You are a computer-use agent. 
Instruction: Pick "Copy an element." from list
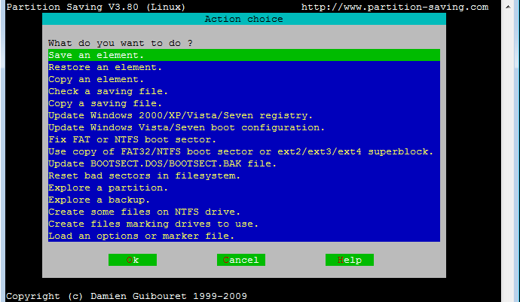[x=244, y=79]
